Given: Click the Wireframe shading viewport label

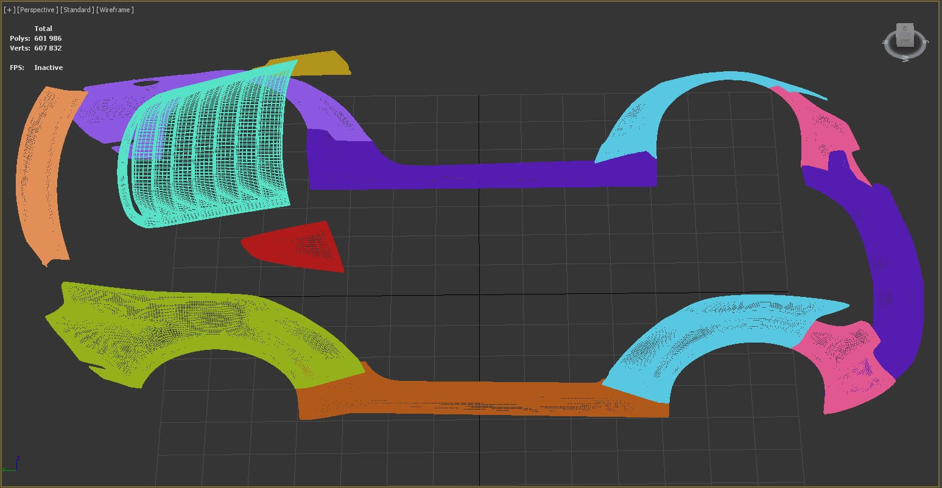Looking at the screenshot, I should (x=115, y=10).
